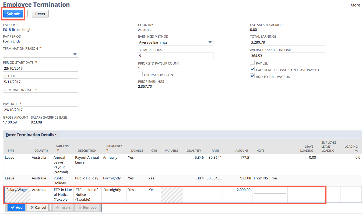Screen dimensions: 362x216
Task: Click the Note field in the ETP row
Action: [x=269, y=190]
